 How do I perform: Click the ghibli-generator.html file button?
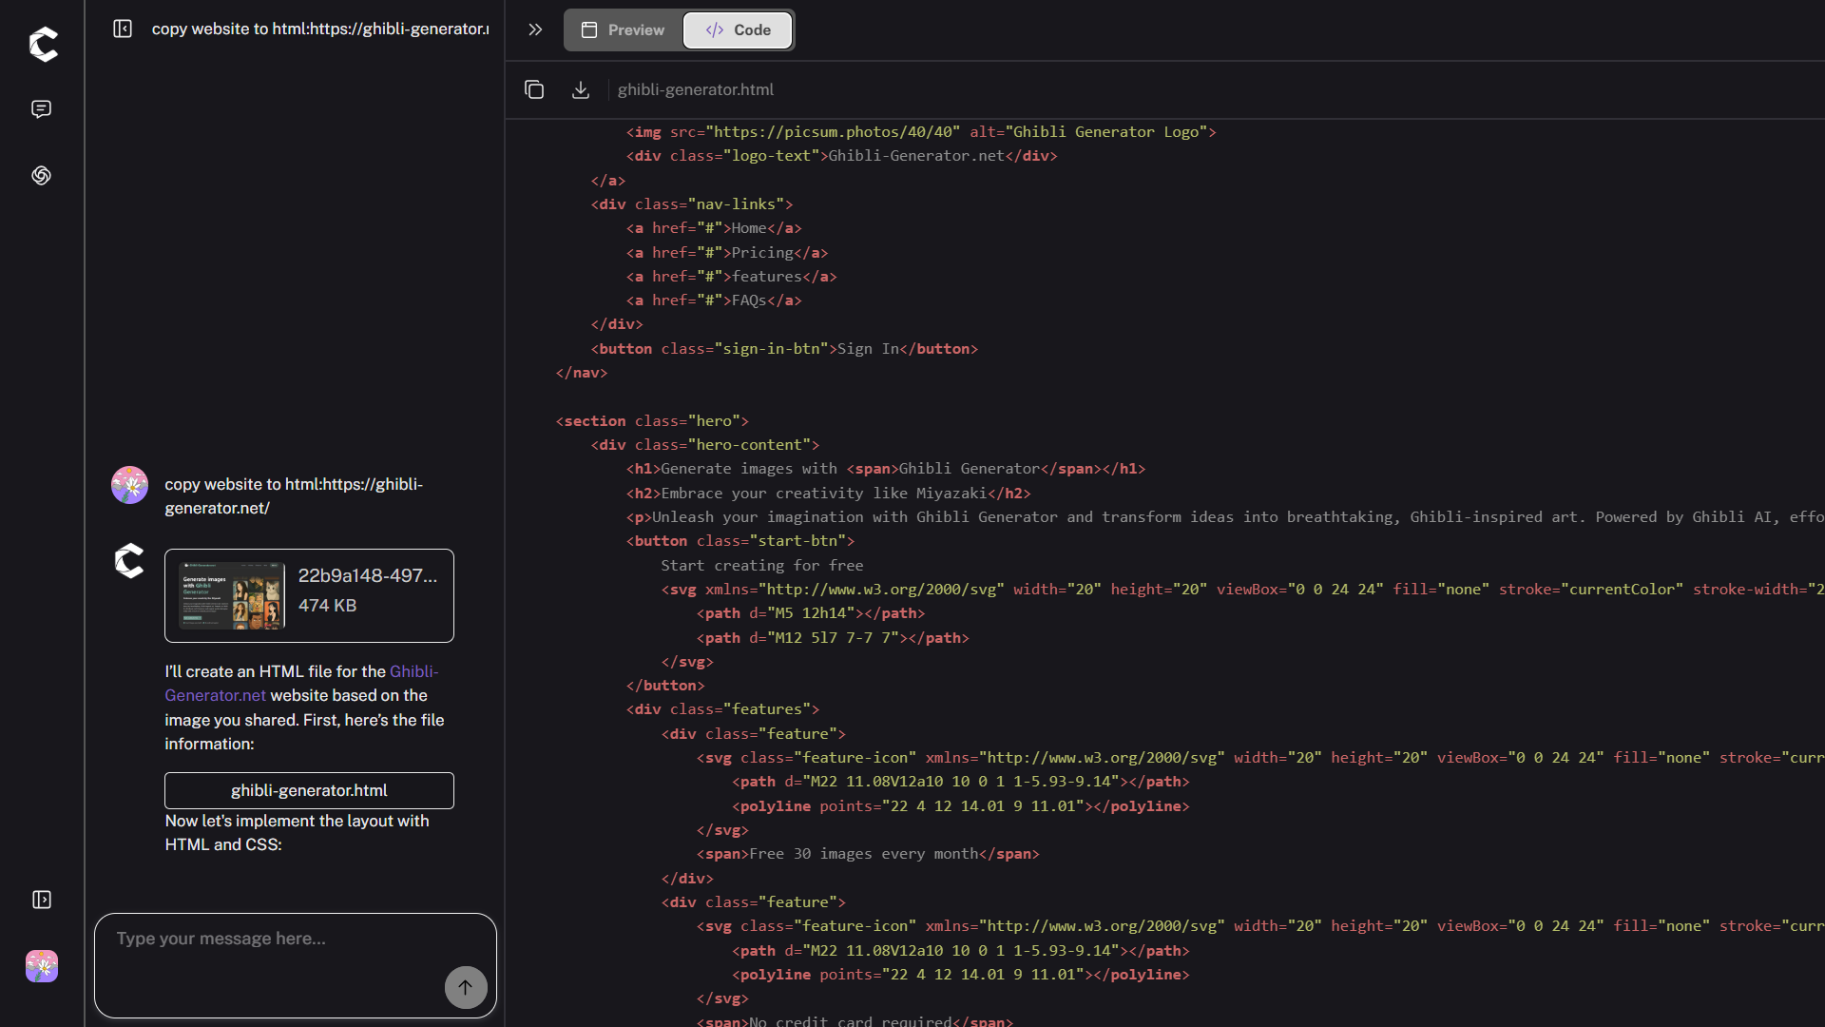click(309, 790)
